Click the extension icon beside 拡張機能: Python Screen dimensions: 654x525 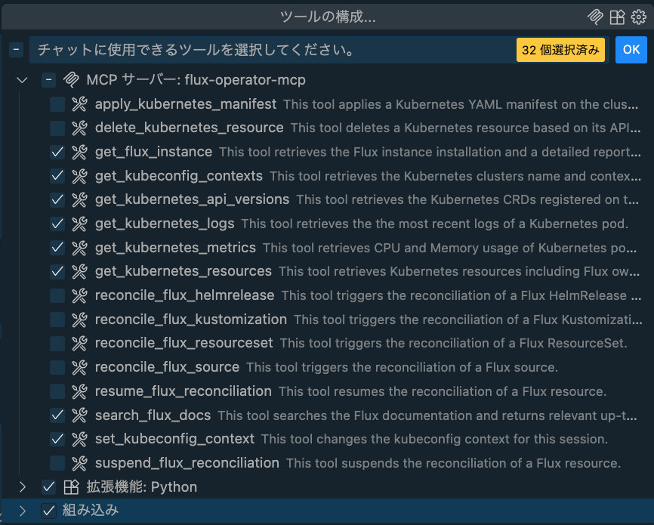[72, 487]
